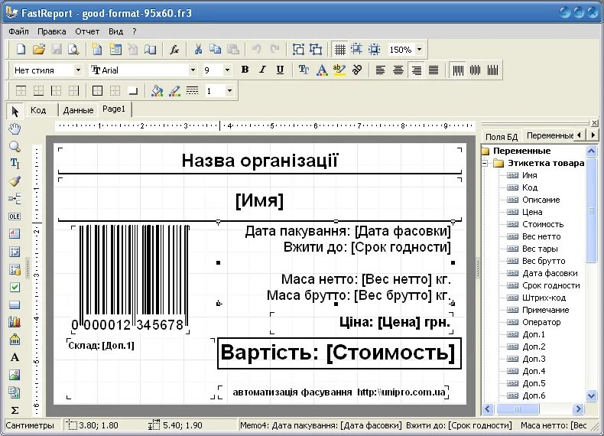
Task: Click the variables panel scroll down arrow
Action: click(591, 395)
